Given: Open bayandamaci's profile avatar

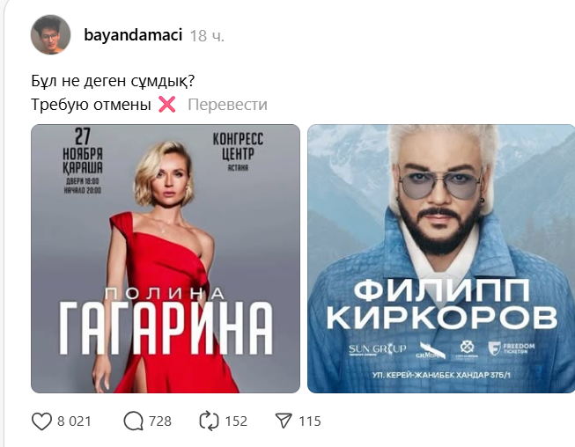Looking at the screenshot, I should (50, 35).
